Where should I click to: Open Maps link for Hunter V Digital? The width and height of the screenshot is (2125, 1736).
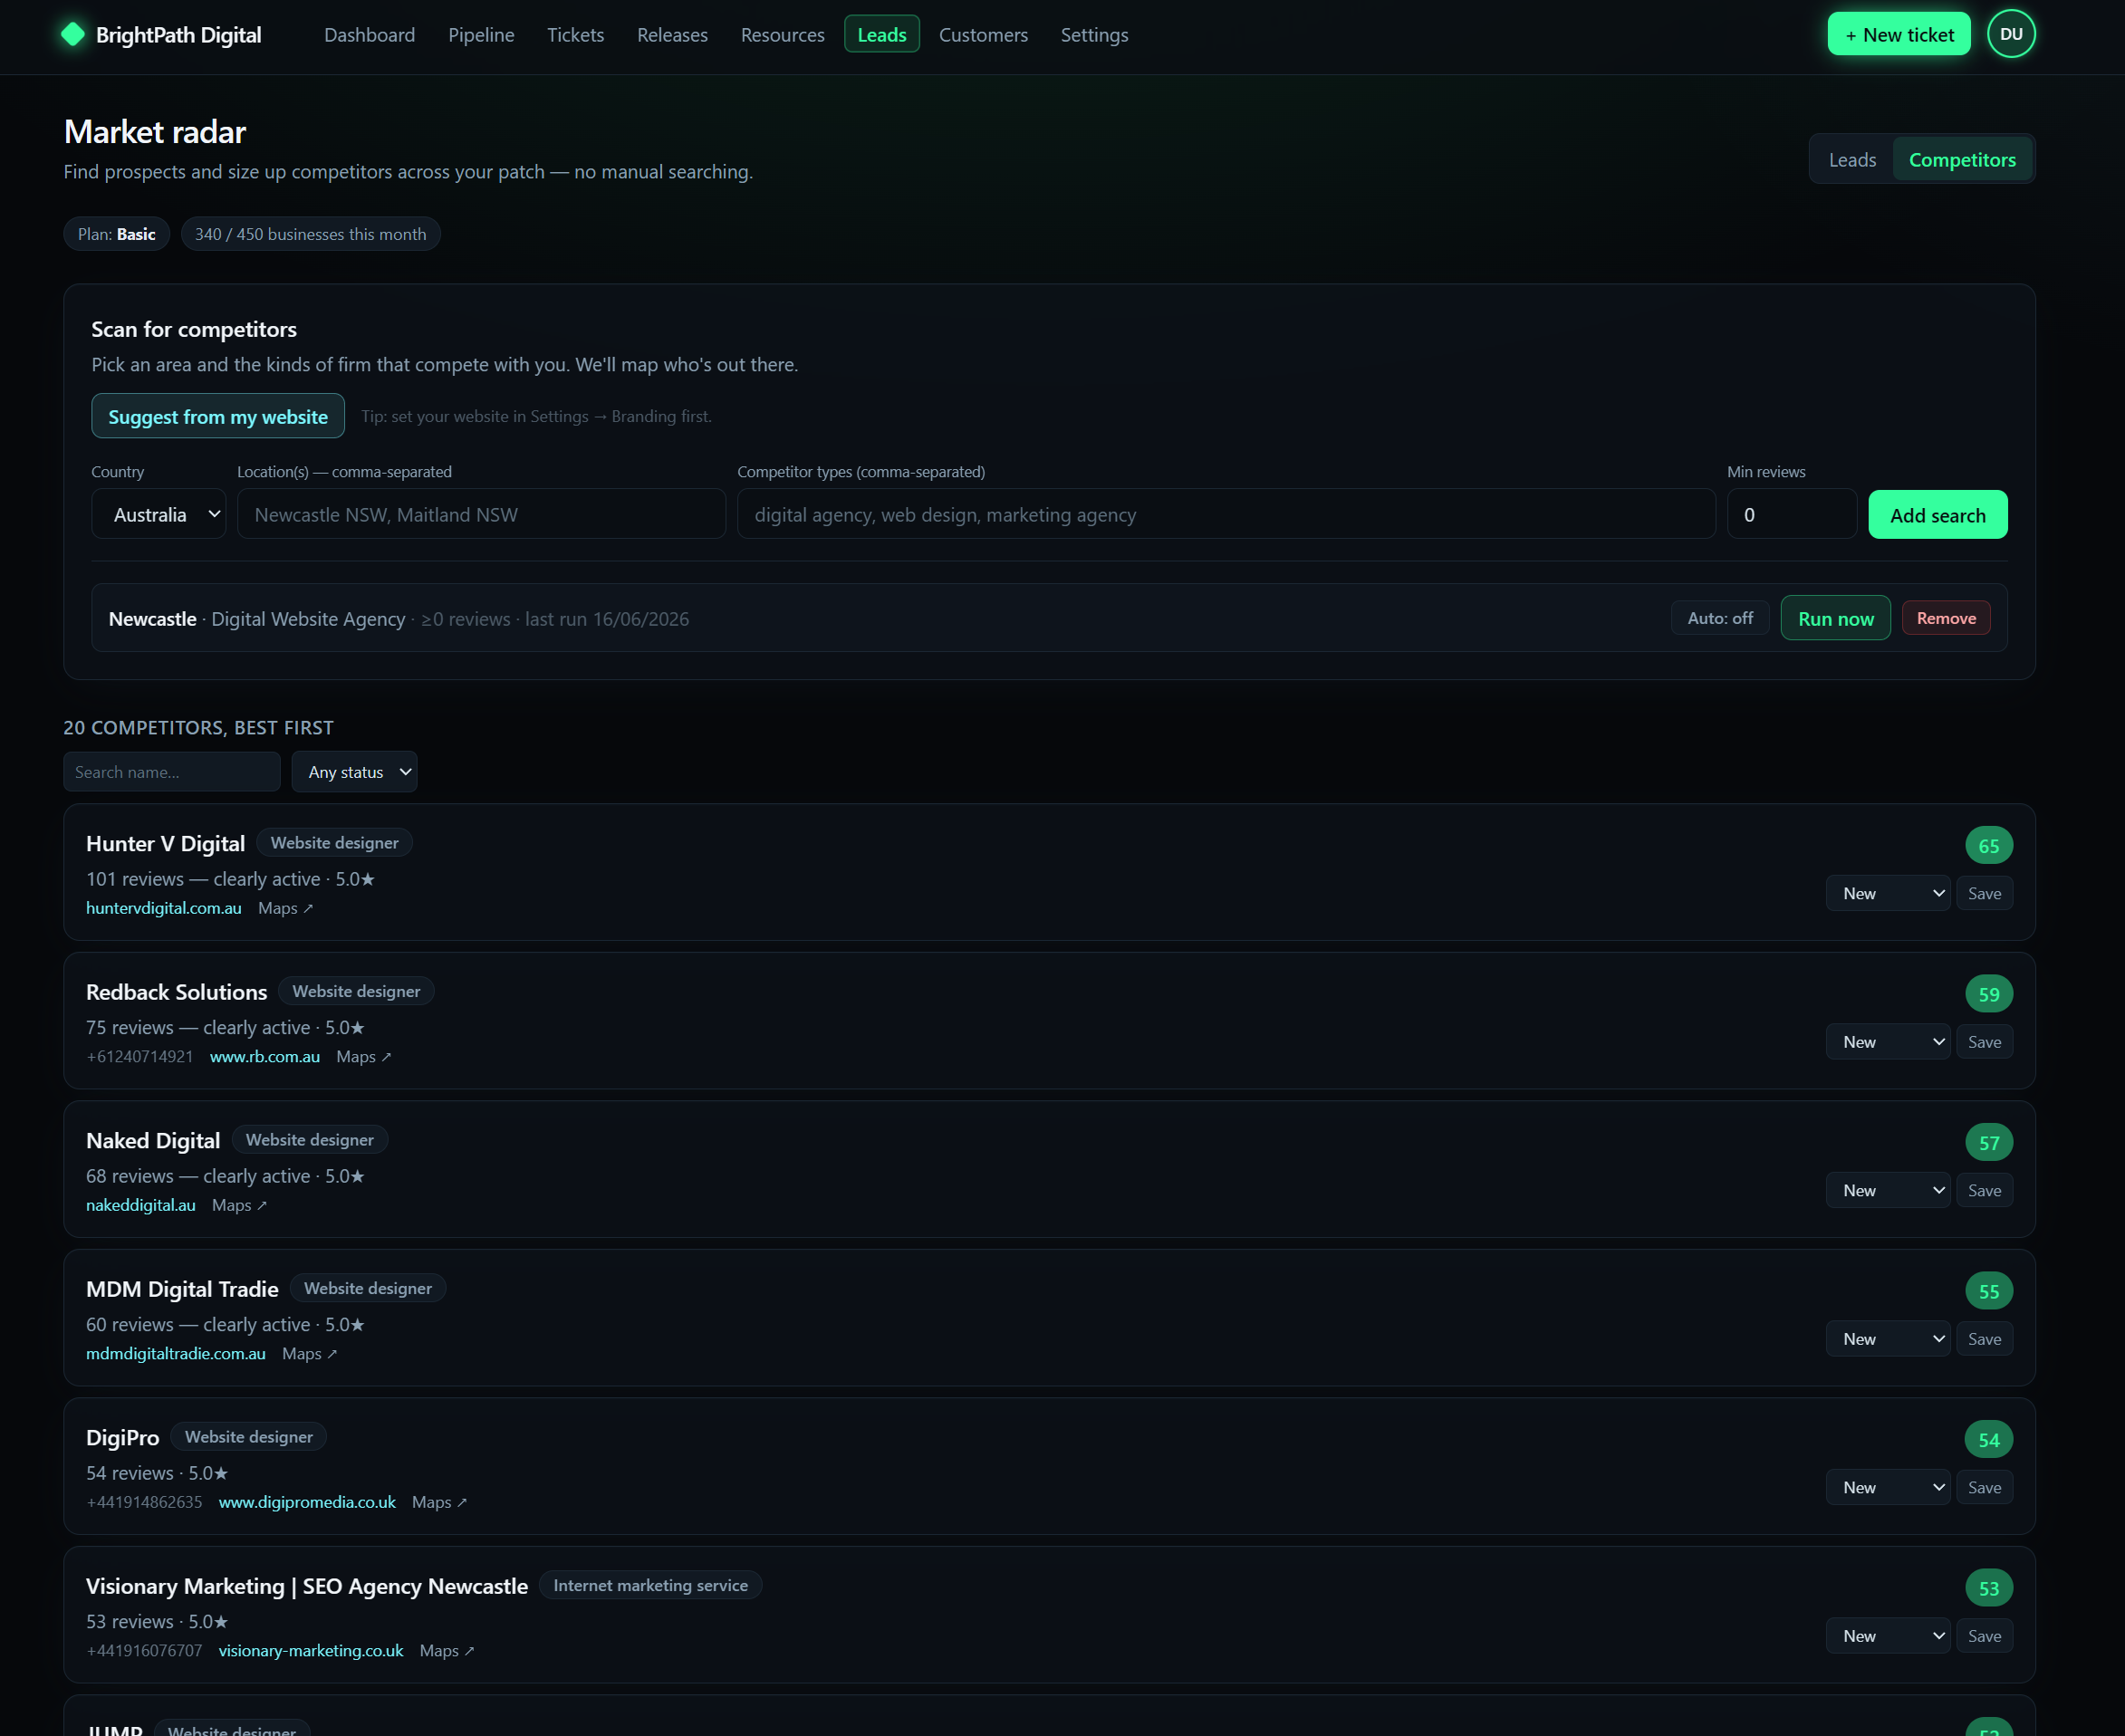tap(286, 908)
